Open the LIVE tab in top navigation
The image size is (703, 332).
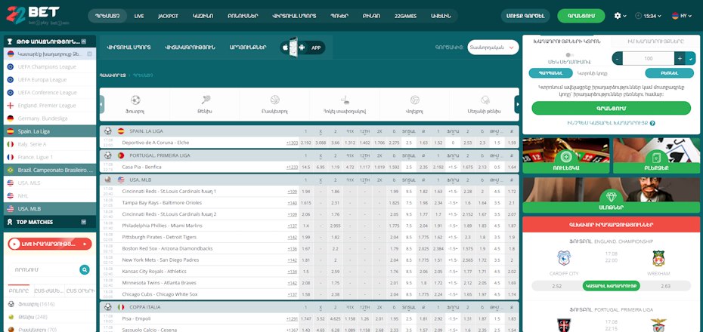[x=139, y=16]
